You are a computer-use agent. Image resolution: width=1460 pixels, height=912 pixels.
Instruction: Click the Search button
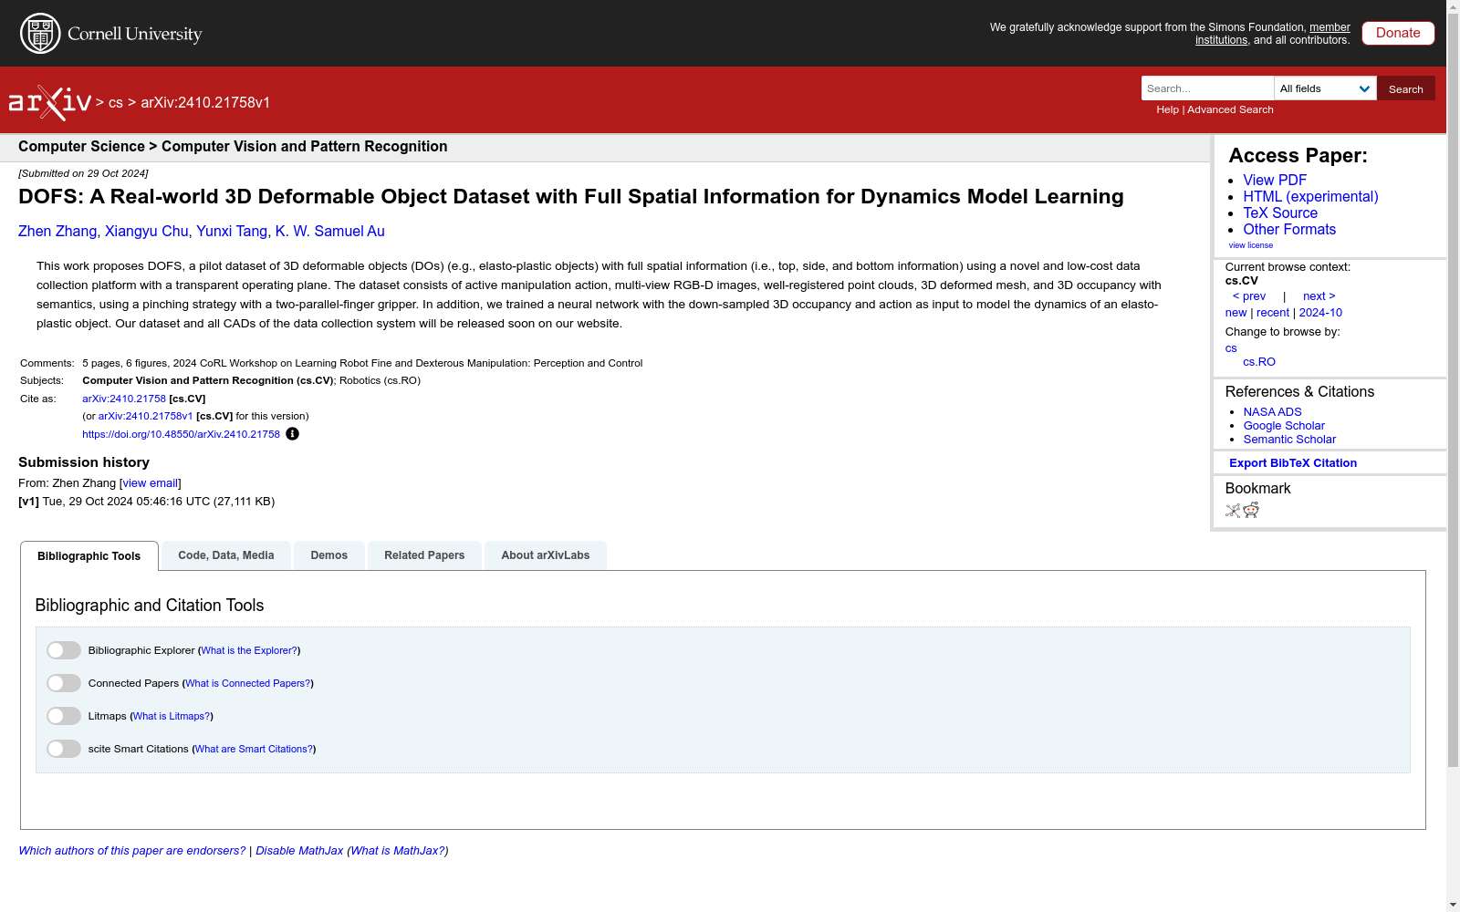[1406, 88]
